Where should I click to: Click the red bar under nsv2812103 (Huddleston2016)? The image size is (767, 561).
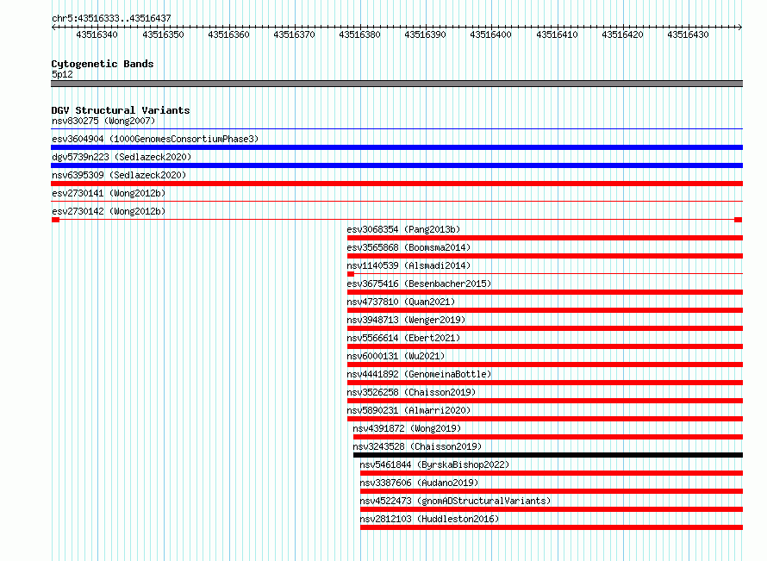tap(552, 527)
